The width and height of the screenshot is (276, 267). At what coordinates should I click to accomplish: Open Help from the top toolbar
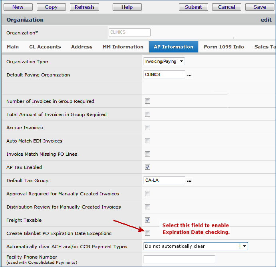coord(127,7)
